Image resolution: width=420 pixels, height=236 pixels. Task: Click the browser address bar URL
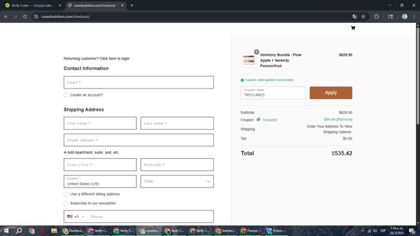[66, 16]
